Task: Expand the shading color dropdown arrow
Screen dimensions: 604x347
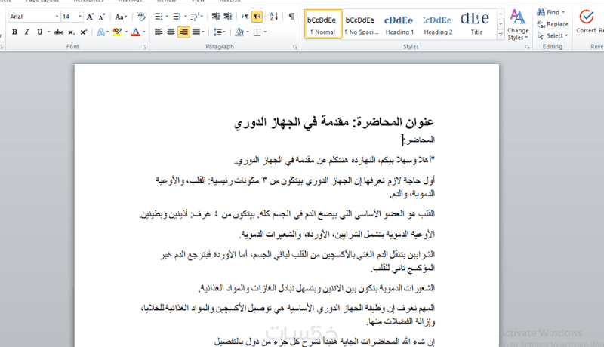Action: 248,32
